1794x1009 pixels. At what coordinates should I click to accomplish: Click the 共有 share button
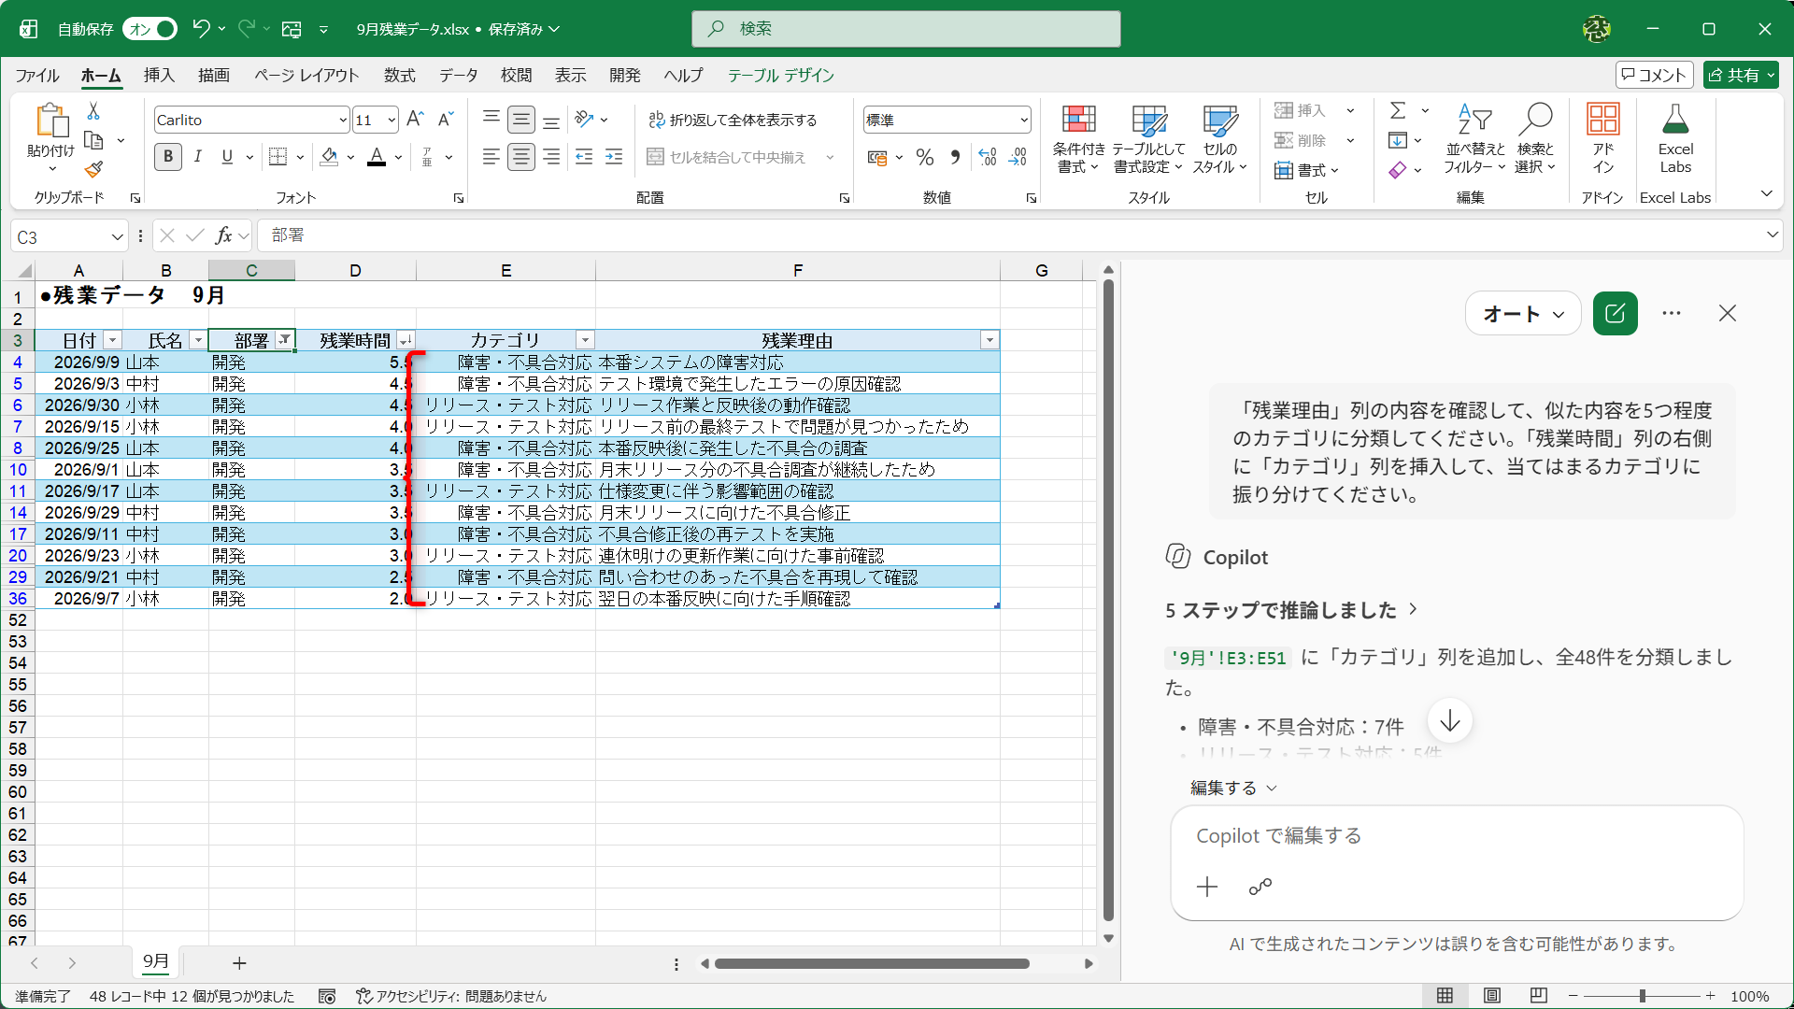(1741, 75)
